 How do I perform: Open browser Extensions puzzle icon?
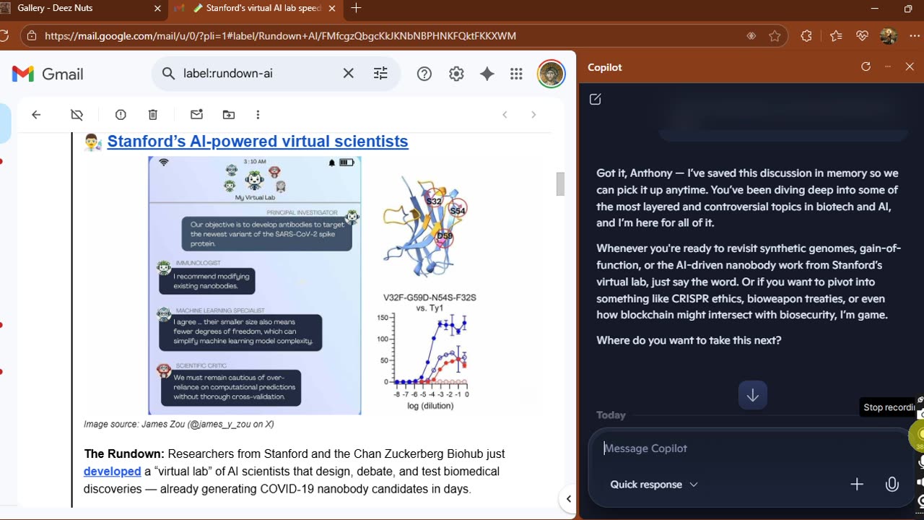[x=806, y=36]
